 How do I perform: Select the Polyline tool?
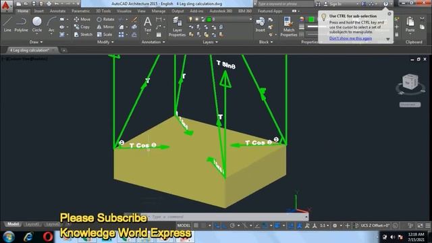21,24
